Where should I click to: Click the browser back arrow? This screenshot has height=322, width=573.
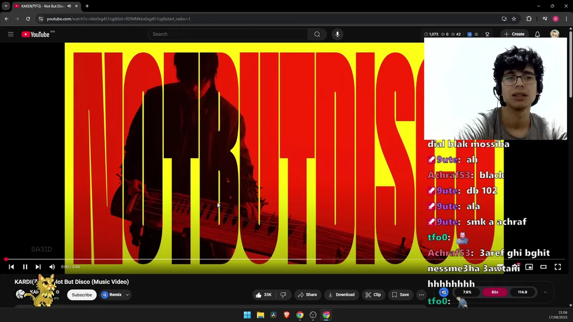click(x=6, y=19)
